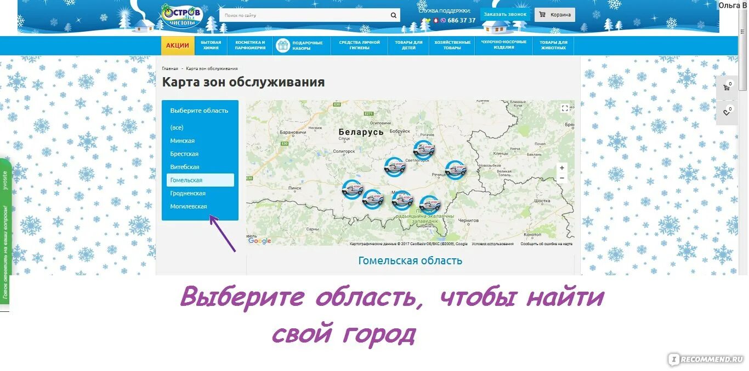Open Средства личной гигиены category
This screenshot has height=371, width=749.
coord(359,45)
